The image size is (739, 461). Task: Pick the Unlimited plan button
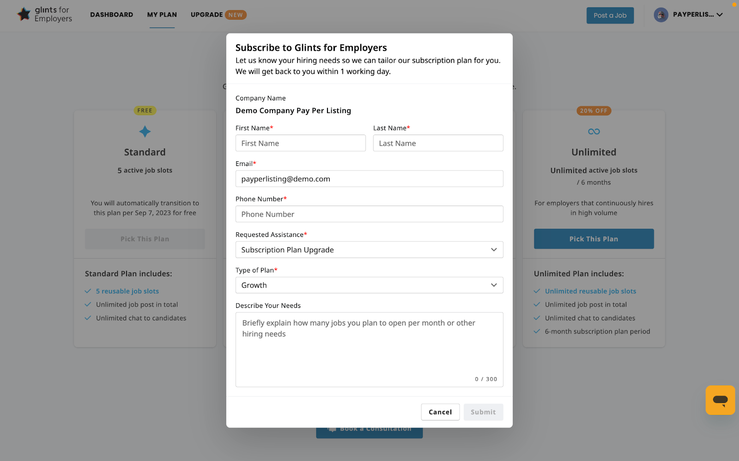click(x=594, y=239)
